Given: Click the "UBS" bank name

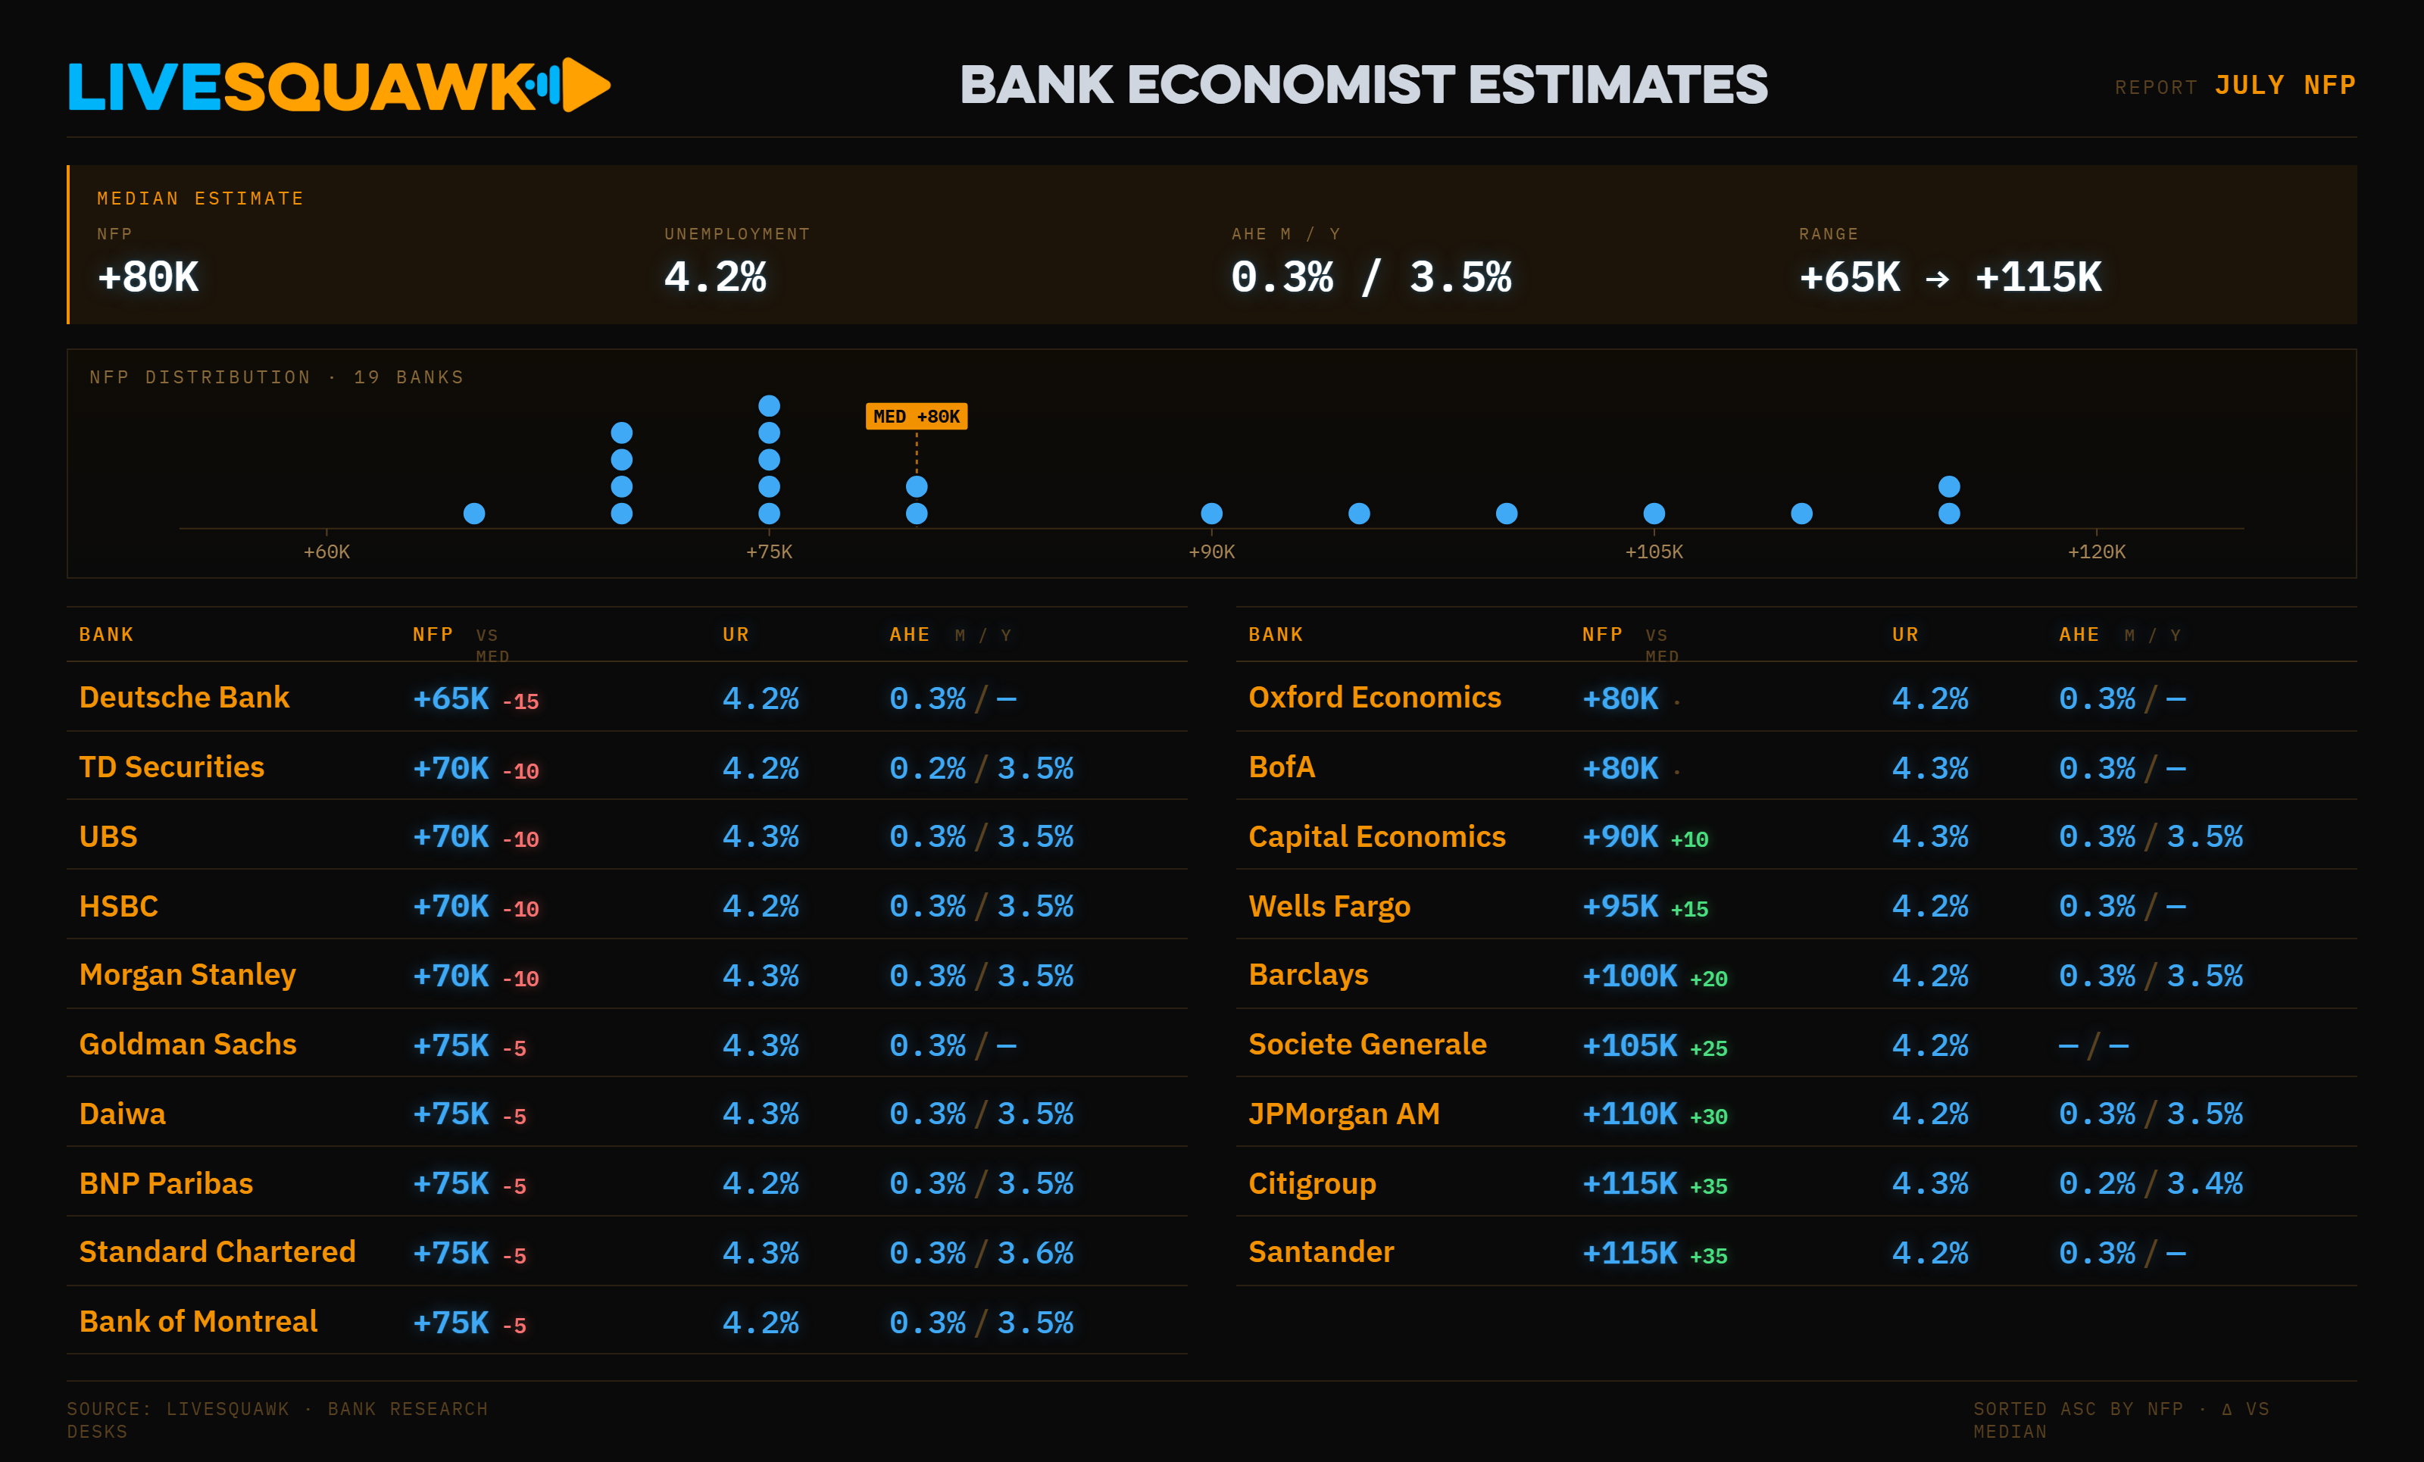Looking at the screenshot, I should [108, 836].
